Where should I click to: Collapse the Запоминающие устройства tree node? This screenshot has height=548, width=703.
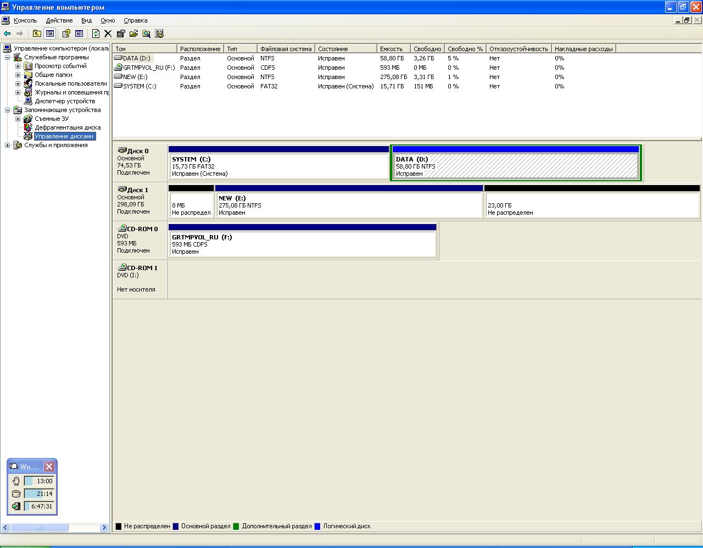[7, 110]
